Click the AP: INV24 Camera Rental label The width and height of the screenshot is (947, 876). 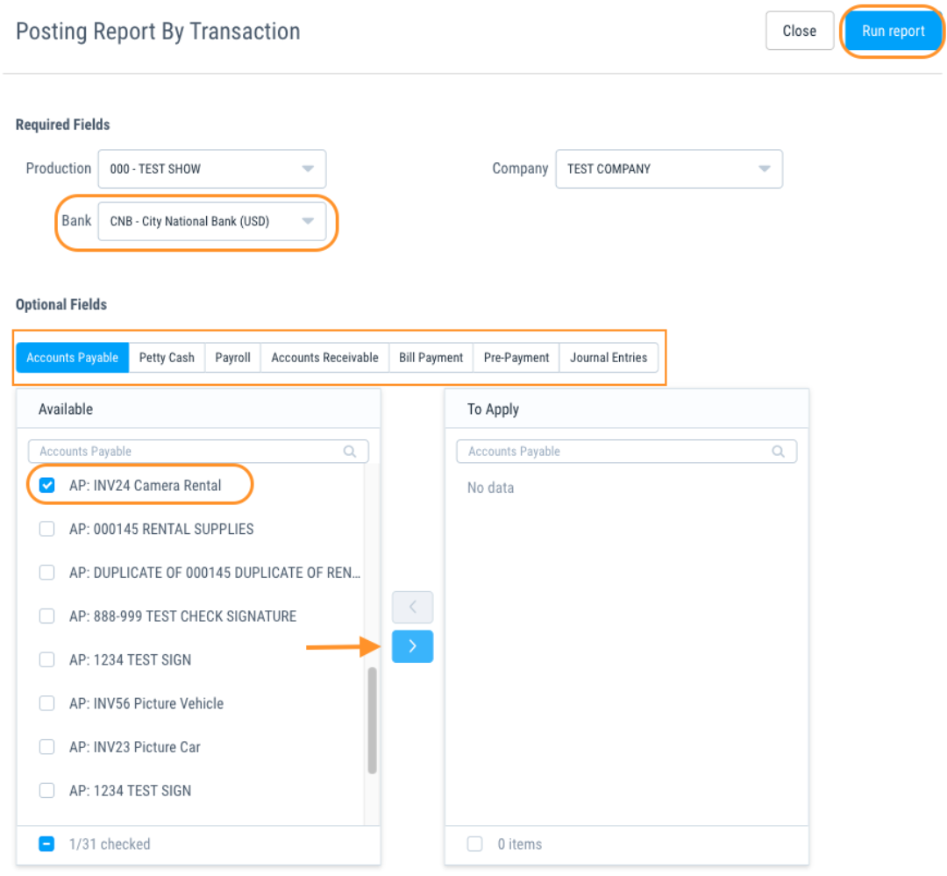145,485
